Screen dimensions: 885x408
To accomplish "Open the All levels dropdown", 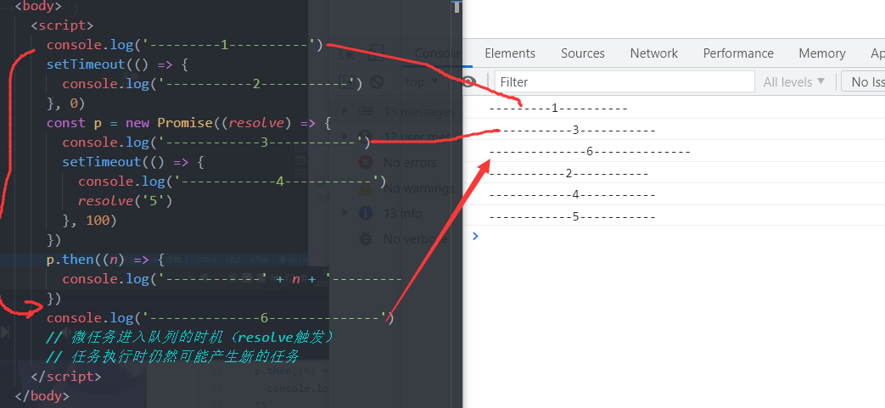I will point(793,81).
